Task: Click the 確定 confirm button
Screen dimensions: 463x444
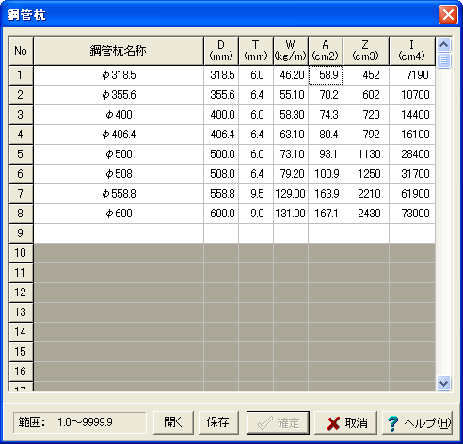Action: (x=278, y=423)
